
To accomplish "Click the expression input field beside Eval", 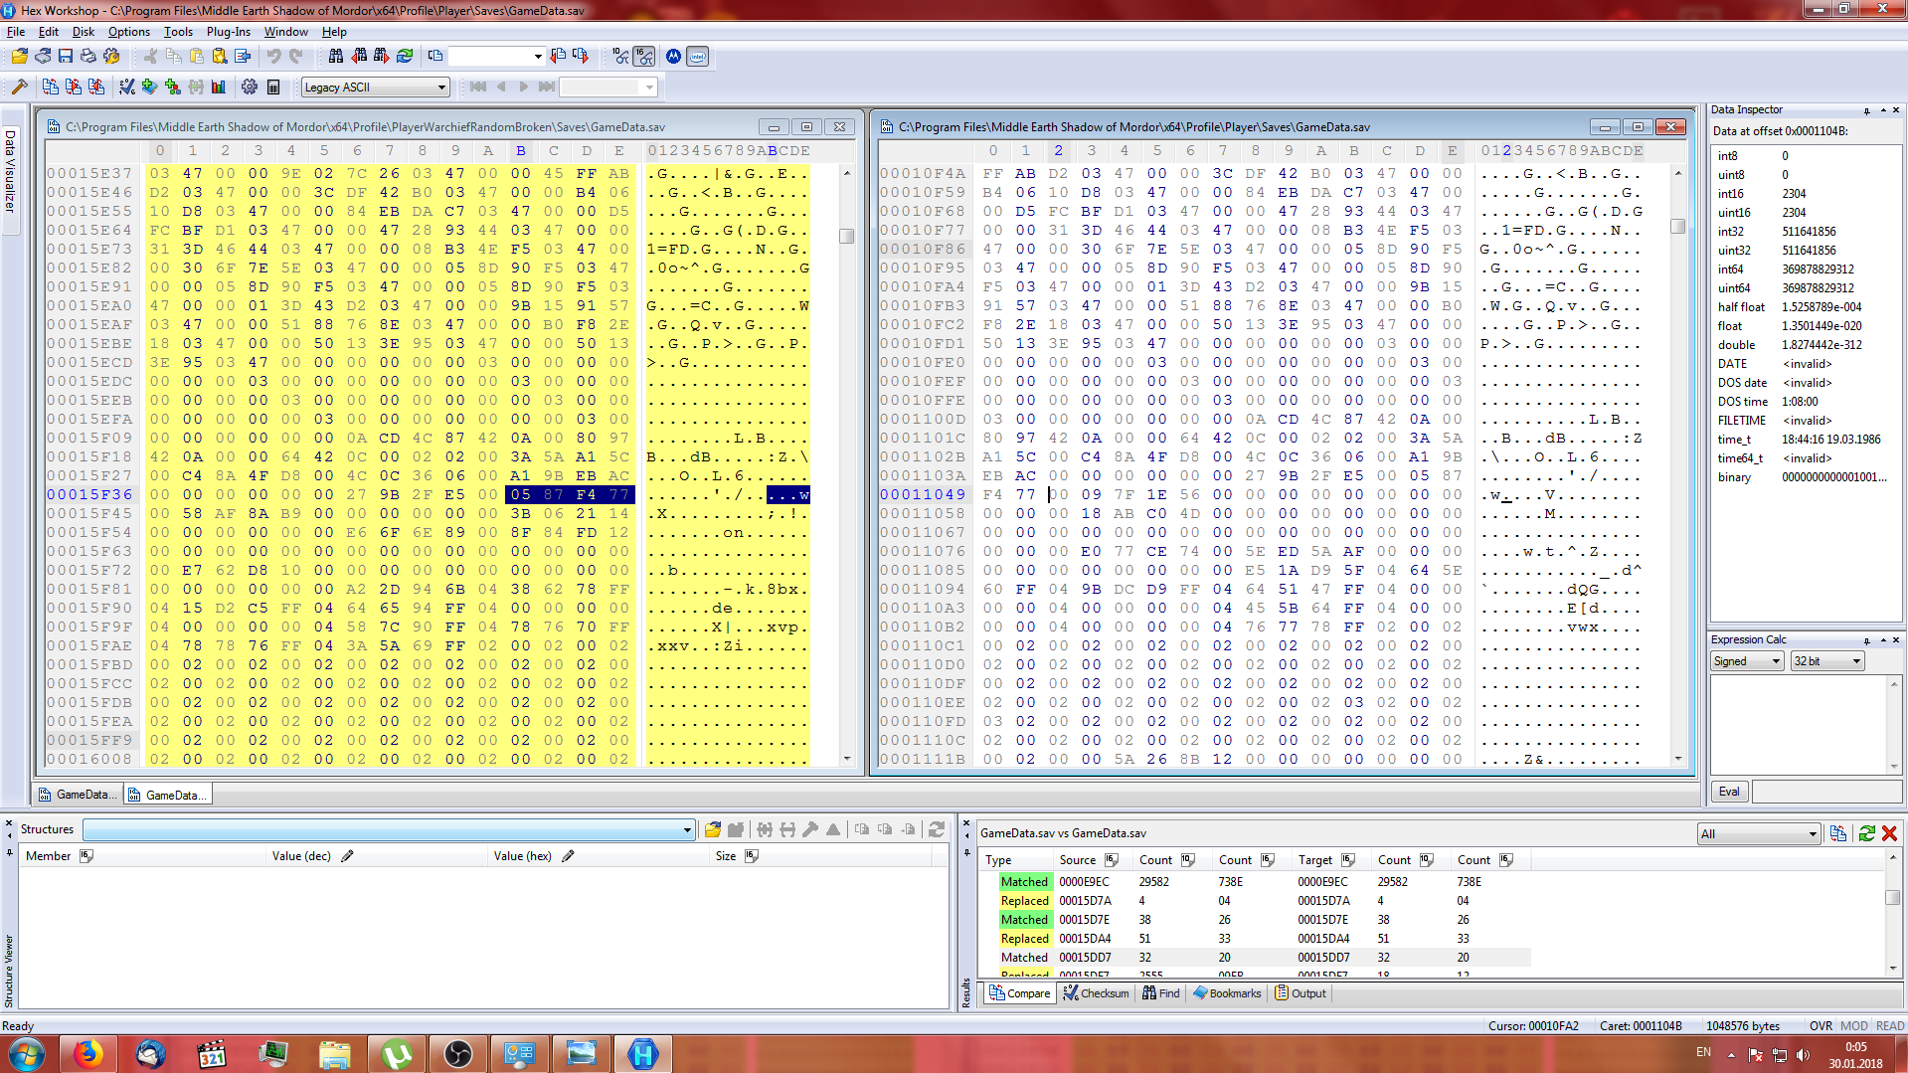I will click(x=1826, y=792).
